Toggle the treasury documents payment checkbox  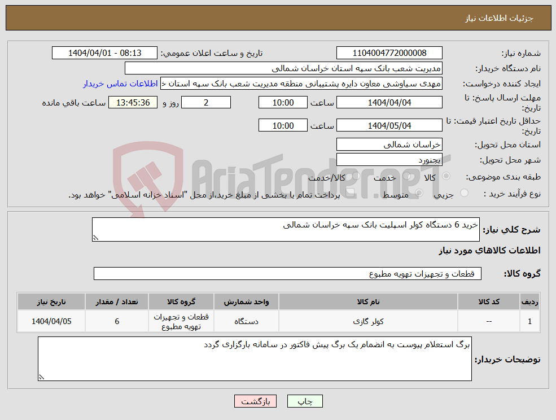tap(351, 193)
